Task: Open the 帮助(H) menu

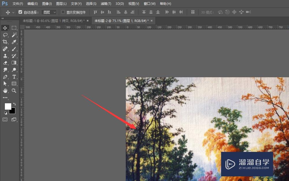Action: click(x=165, y=4)
